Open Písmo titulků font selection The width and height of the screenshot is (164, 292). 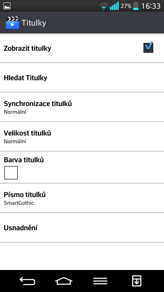tap(82, 198)
